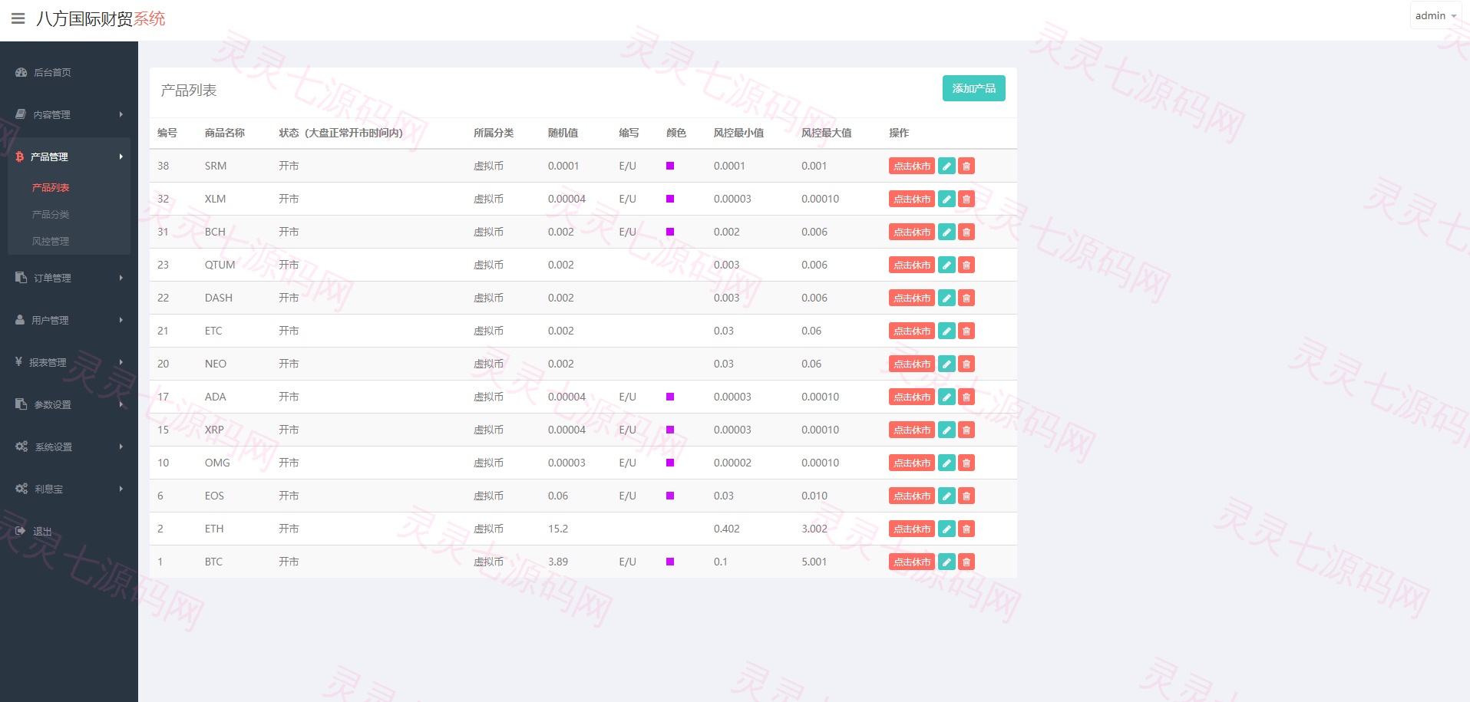This screenshot has width=1470, height=702.
Task: Collapse the 产品管理 sidebar menu
Action: point(69,157)
